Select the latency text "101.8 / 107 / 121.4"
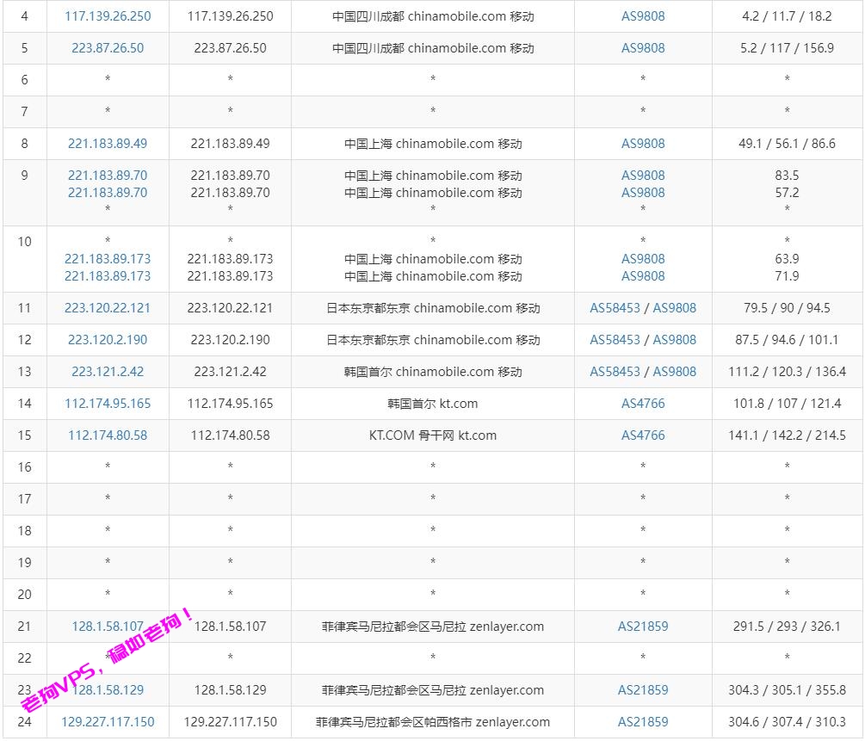865x741 pixels. coord(788,404)
